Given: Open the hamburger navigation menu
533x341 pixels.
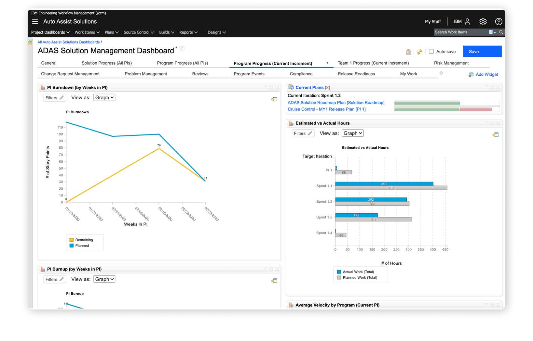Looking at the screenshot, I should [35, 21].
